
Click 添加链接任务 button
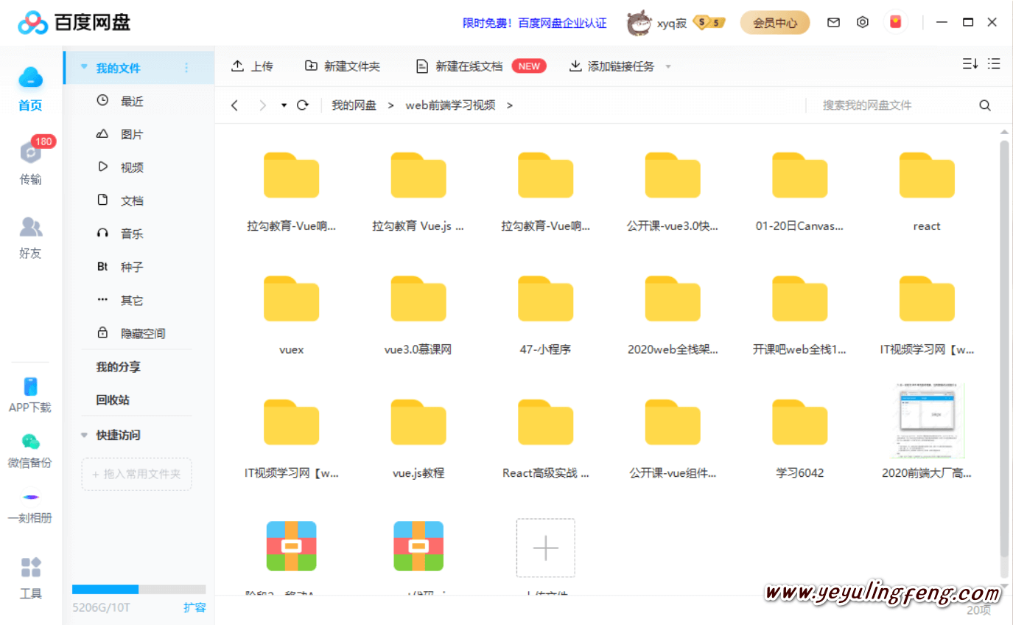pos(612,66)
